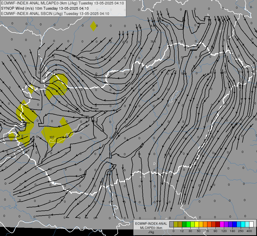Click the legend tick label 50

[199, 231]
